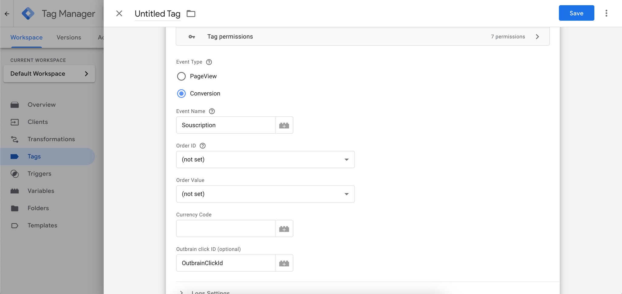The image size is (622, 294).
Task: Switch to the Versions tab
Action: click(69, 37)
